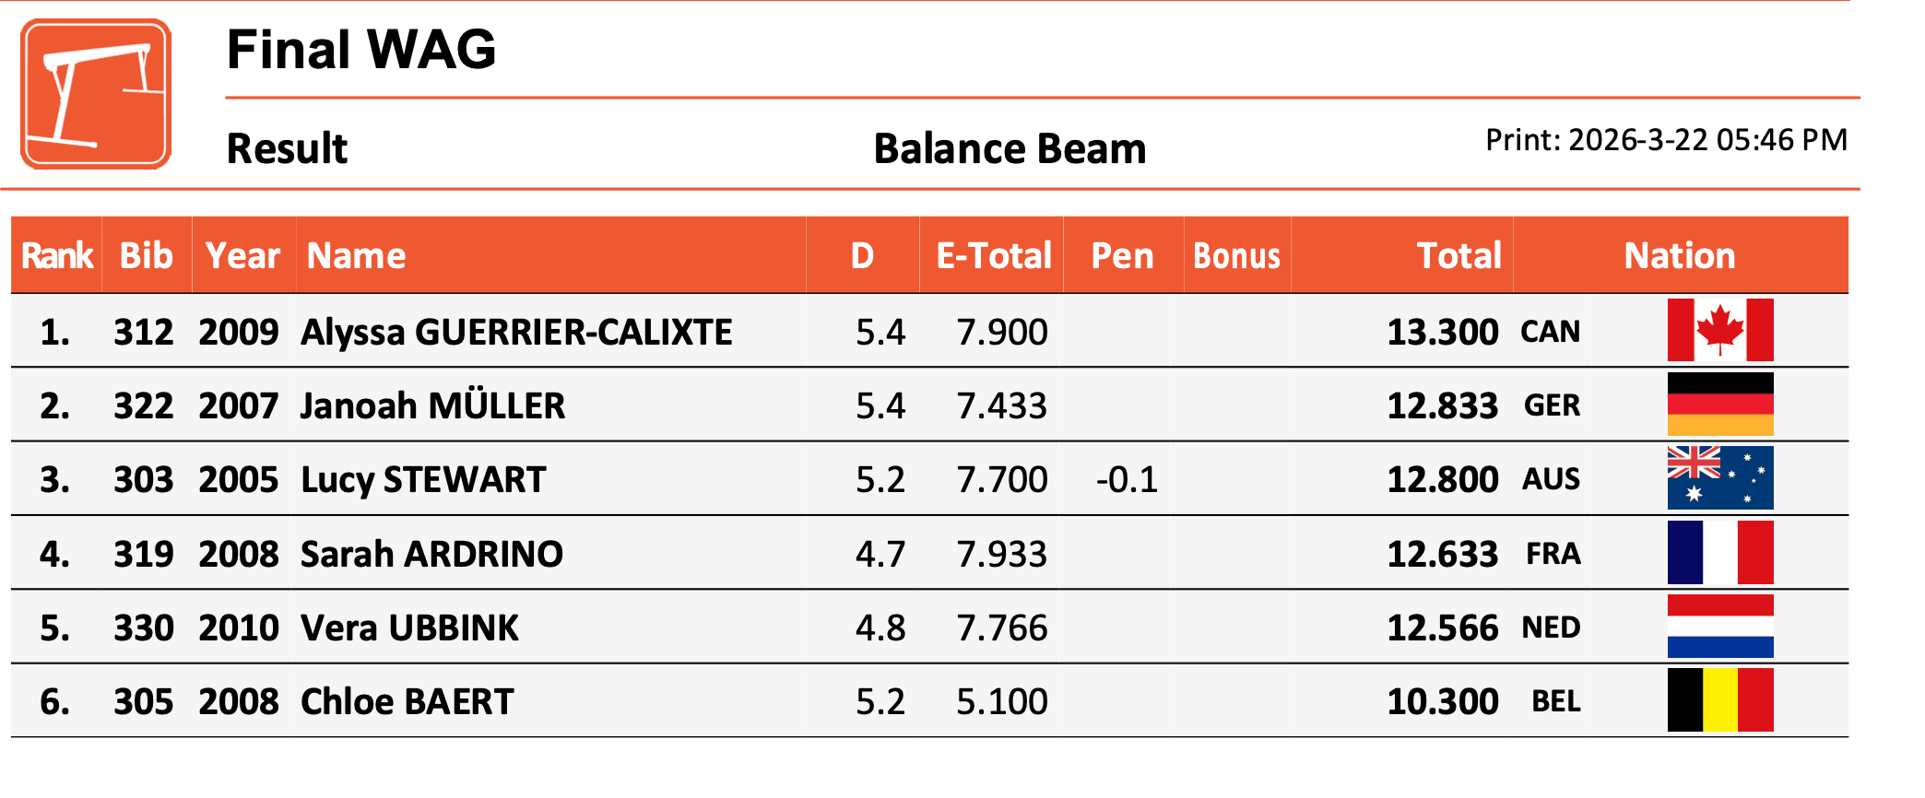Select the Name column header

point(356,255)
